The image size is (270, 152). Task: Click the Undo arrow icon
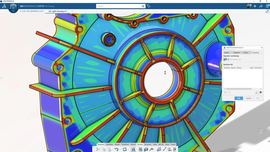coord(116,149)
